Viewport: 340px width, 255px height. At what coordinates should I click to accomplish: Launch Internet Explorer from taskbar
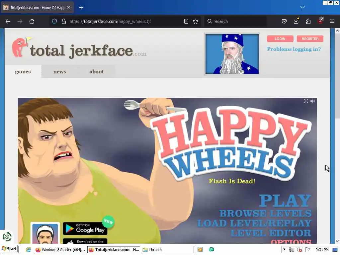point(28,250)
